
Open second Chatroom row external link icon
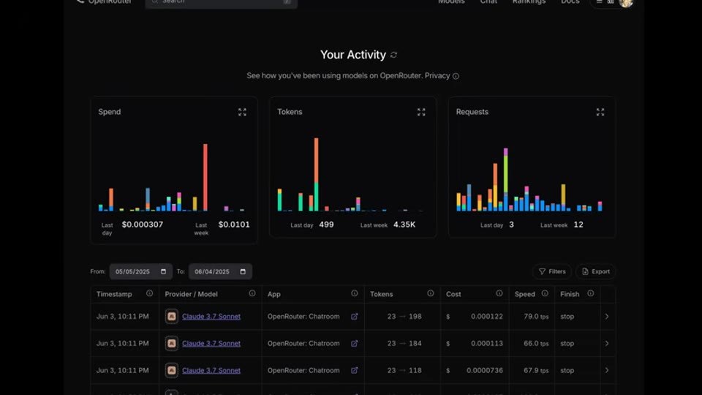[x=354, y=344]
